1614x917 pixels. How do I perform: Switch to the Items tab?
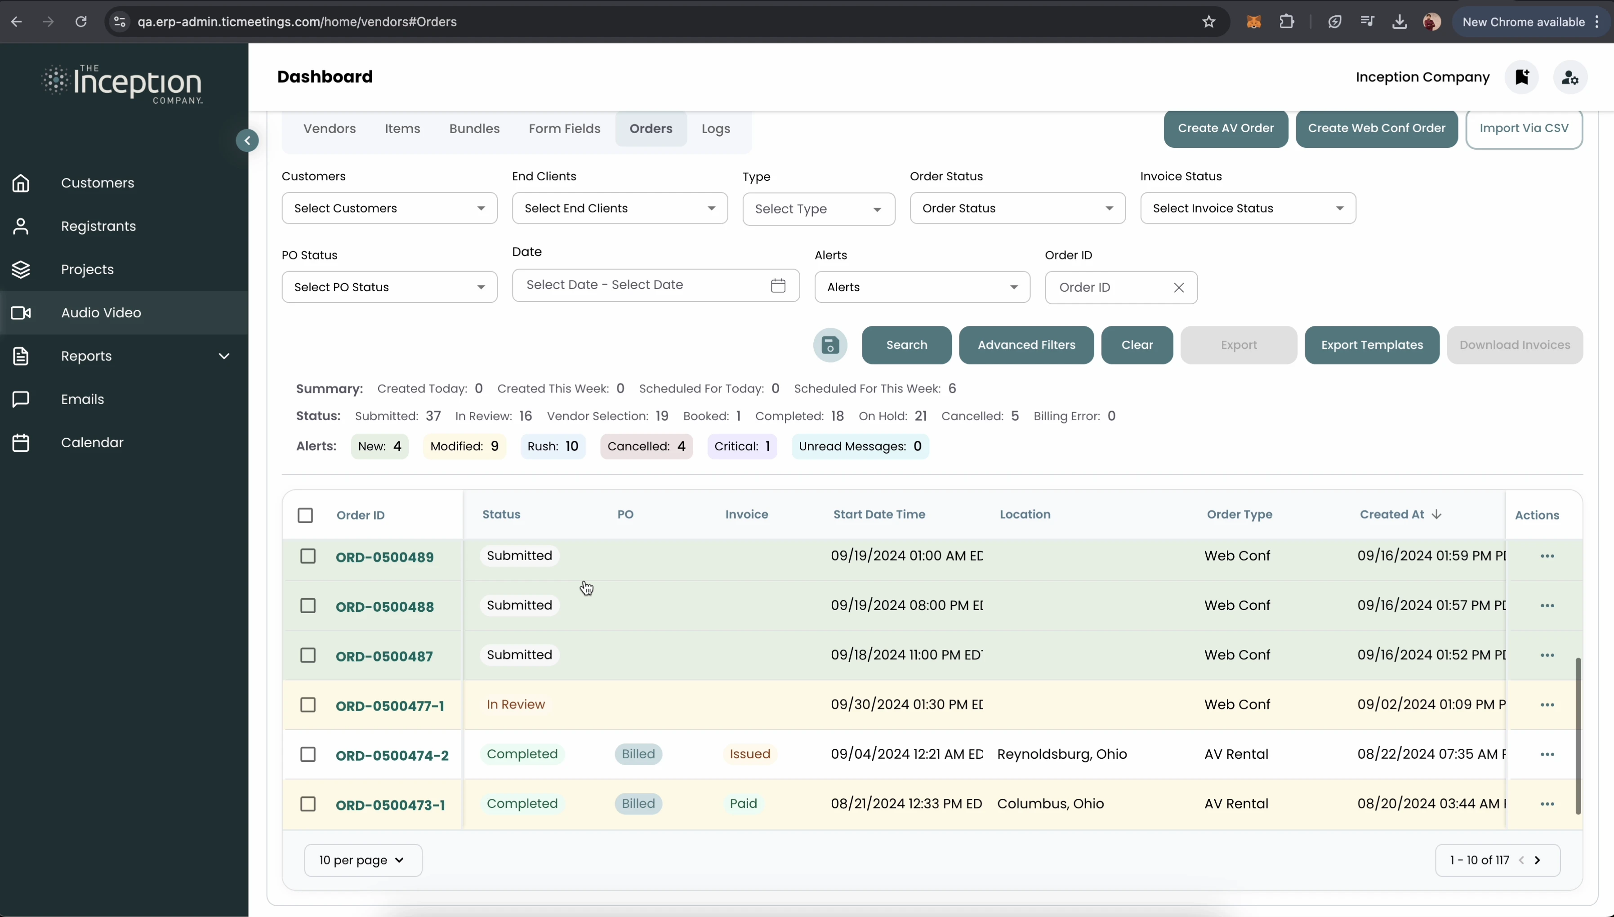click(402, 129)
